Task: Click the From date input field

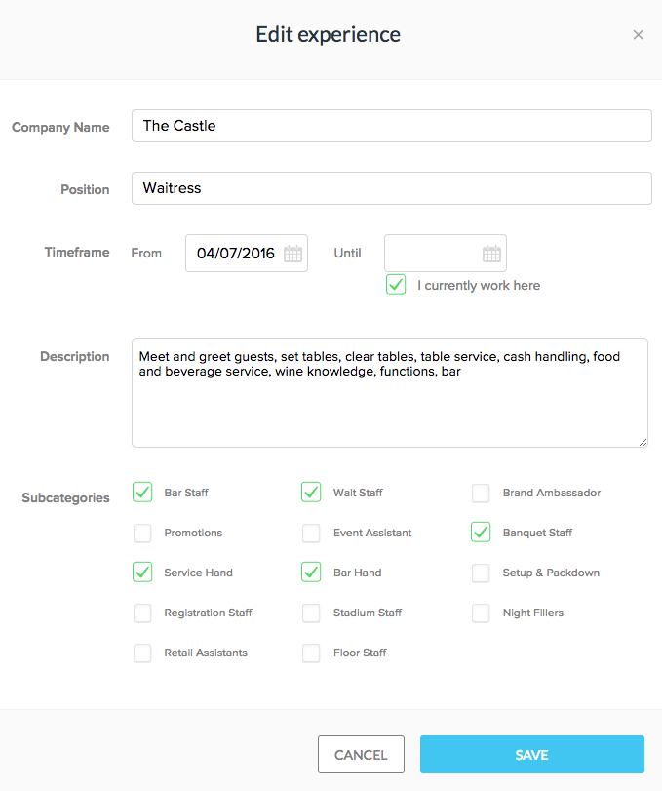Action: click(x=236, y=254)
